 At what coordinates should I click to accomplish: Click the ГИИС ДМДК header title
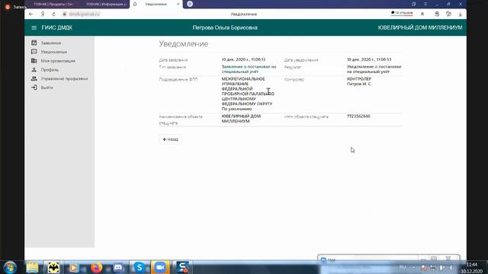click(x=57, y=27)
